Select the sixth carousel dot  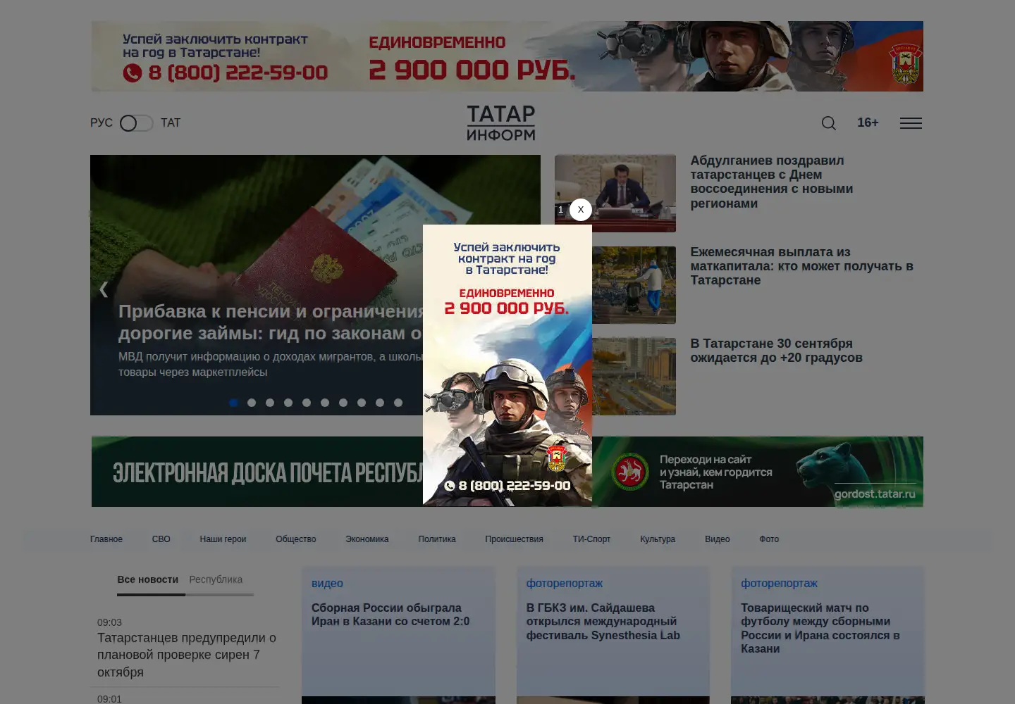[x=325, y=403]
